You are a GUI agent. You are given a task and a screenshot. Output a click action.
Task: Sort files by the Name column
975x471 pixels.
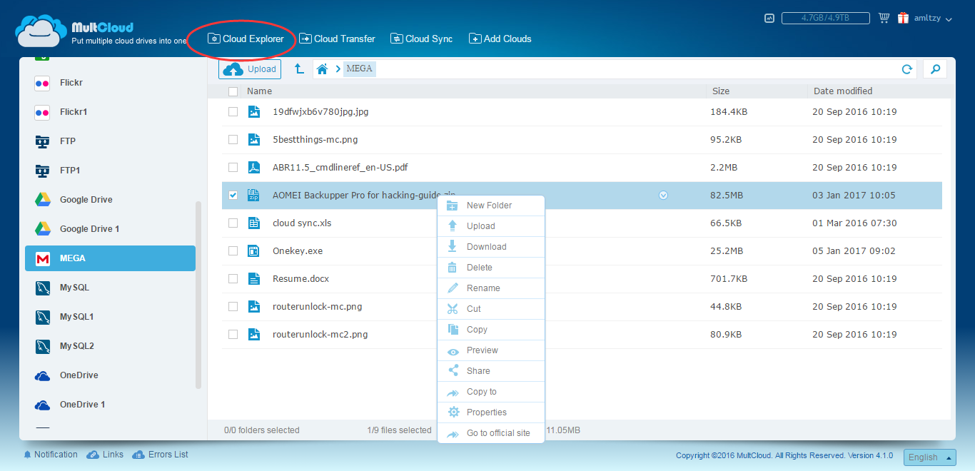[259, 91]
